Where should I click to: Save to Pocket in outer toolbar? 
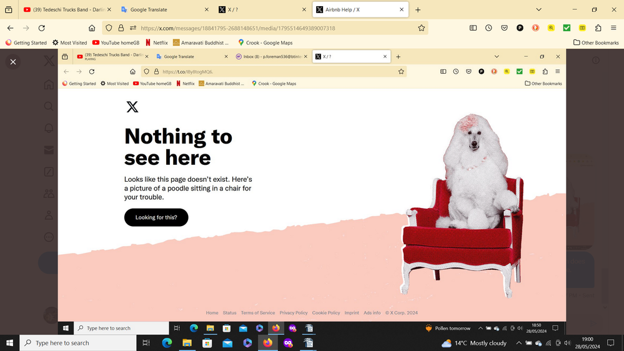pos(504,28)
